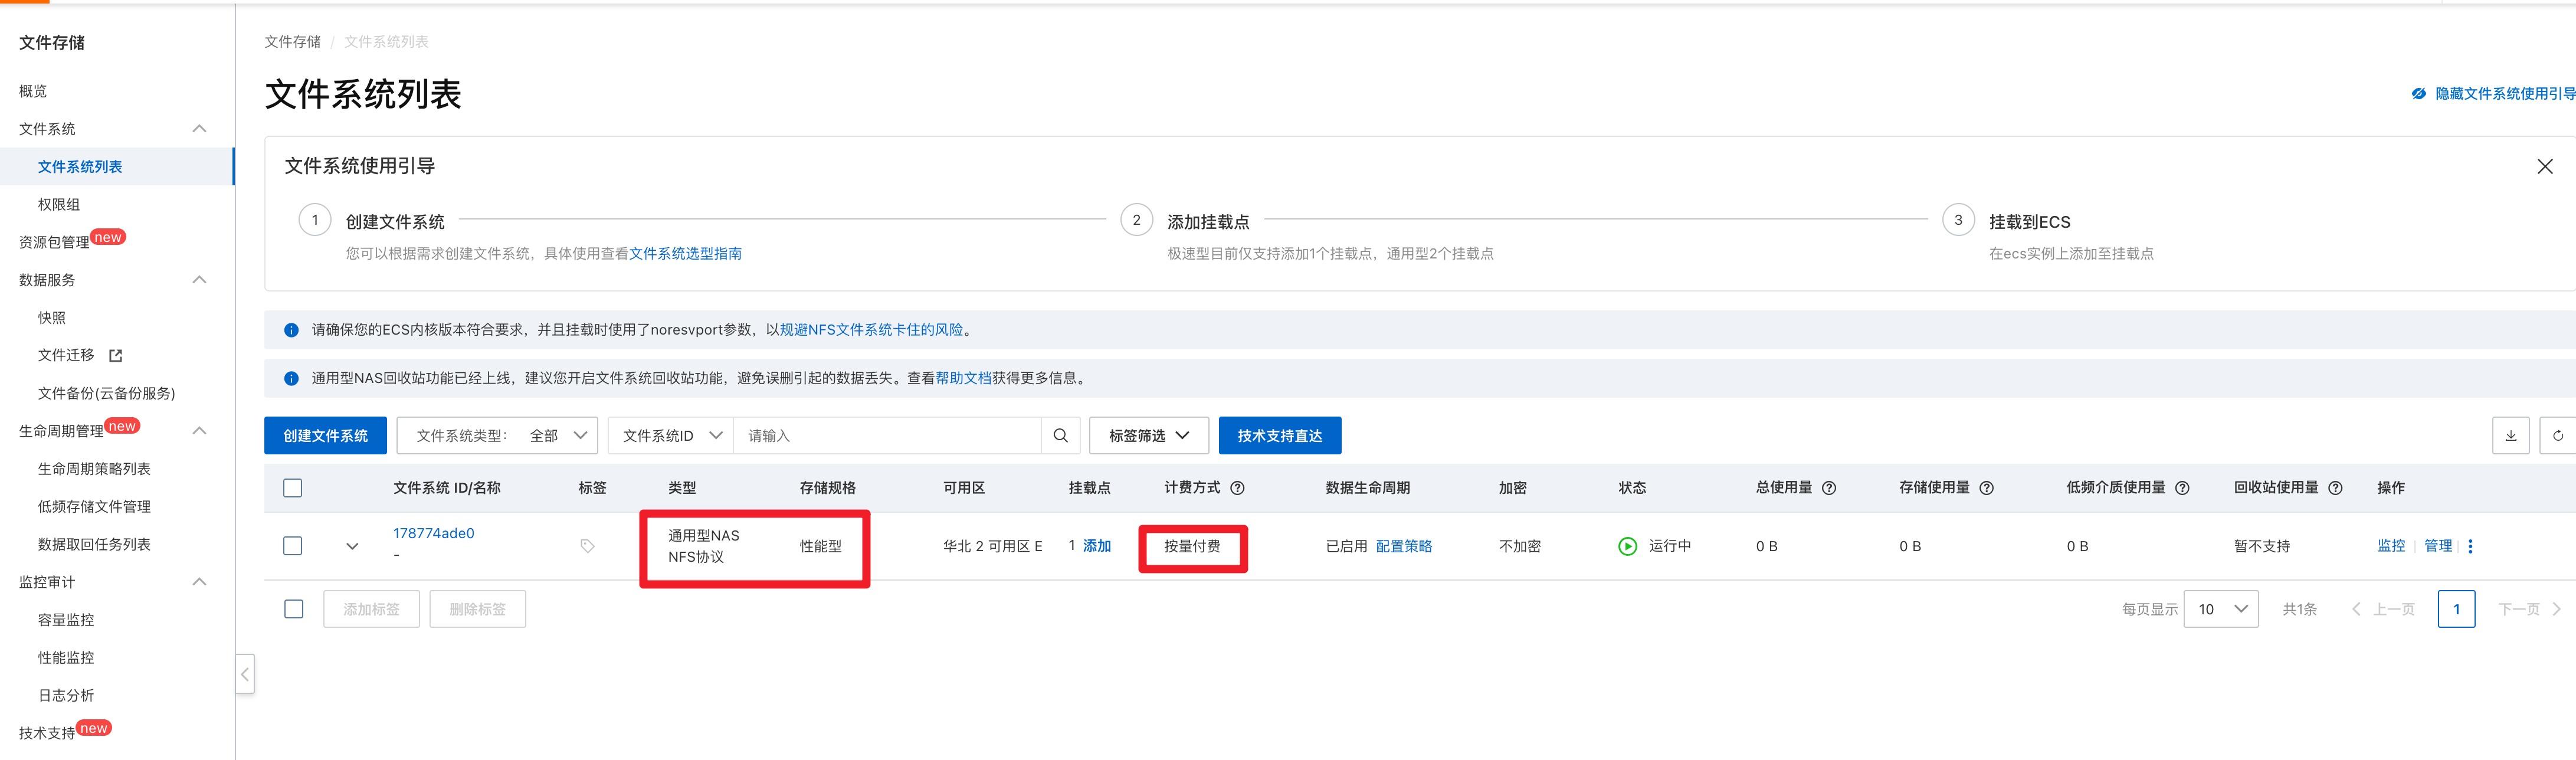The width and height of the screenshot is (2576, 760).
Task: Open 权限组 in the sidebar
Action: click(59, 205)
